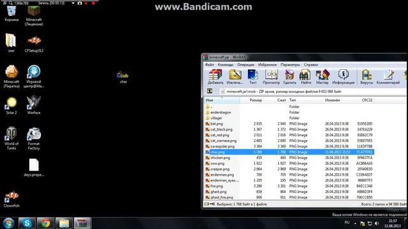Select the Minecraft (Пиратка) desktop icon
The image size is (408, 229).
11,76
